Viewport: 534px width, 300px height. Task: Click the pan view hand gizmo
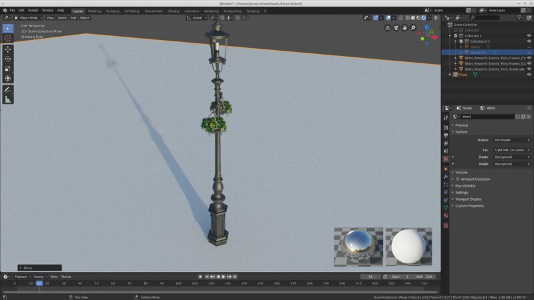click(405, 28)
